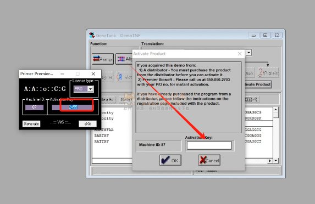This screenshot has width=315, height=204.
Task: Confirm activation with the OK checkmark button
Action: 170,160
